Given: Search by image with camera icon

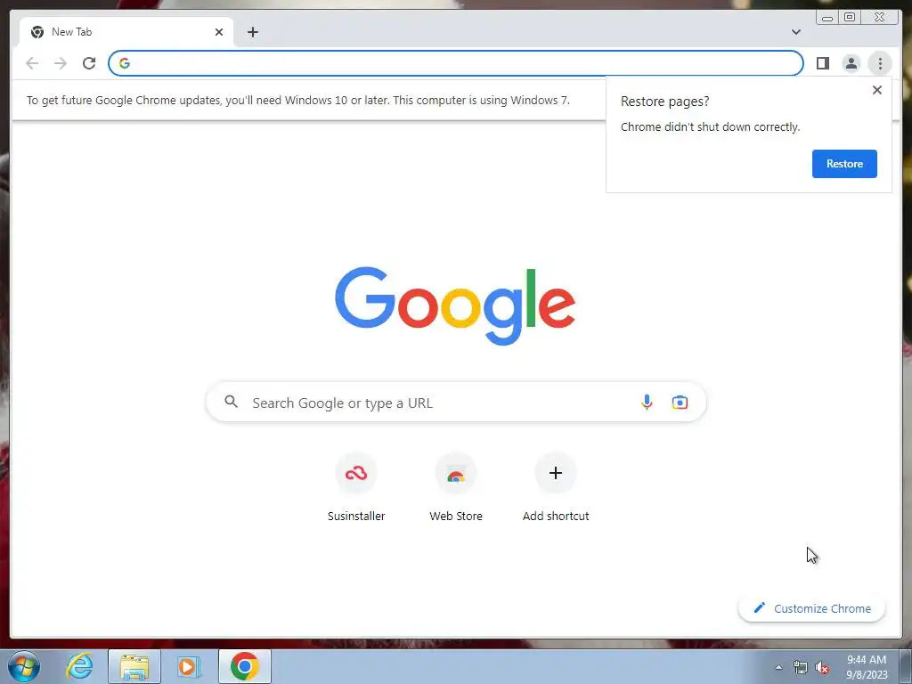Looking at the screenshot, I should tap(680, 402).
